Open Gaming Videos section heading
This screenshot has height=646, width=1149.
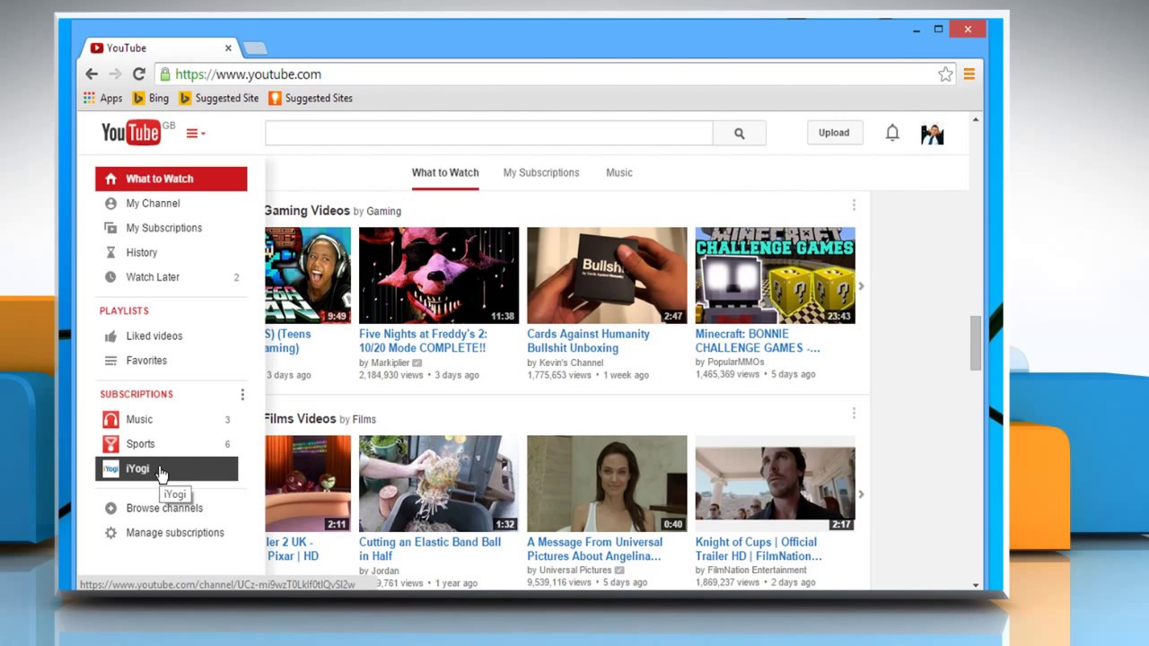coord(307,211)
